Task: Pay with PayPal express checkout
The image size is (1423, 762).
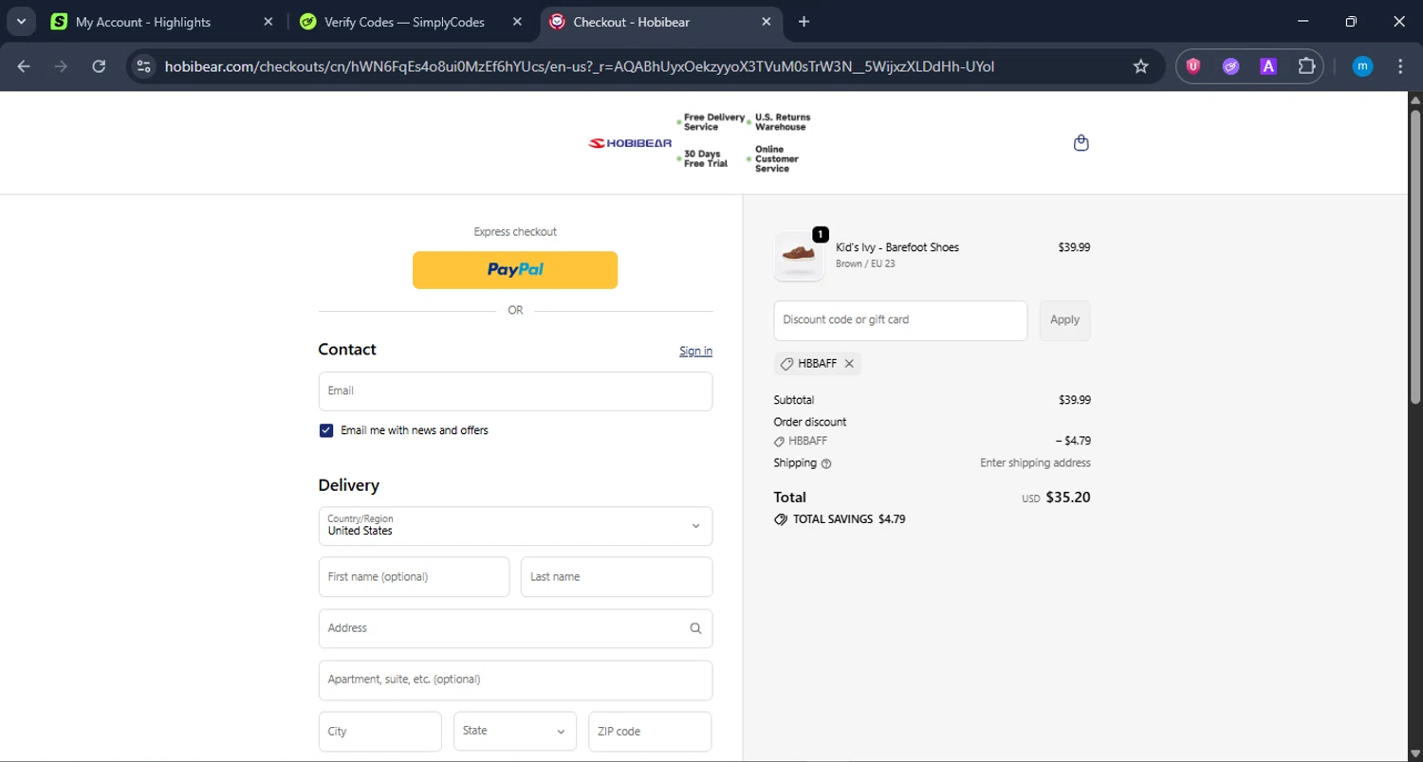Action: click(x=515, y=270)
